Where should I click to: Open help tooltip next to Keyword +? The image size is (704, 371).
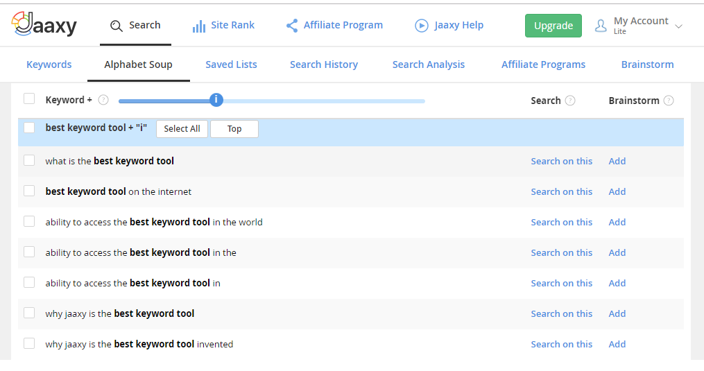pos(103,100)
